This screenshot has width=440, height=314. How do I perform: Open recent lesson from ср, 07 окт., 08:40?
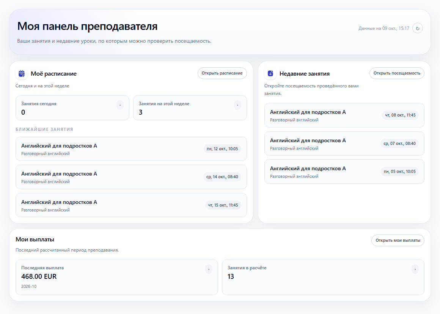click(344, 143)
